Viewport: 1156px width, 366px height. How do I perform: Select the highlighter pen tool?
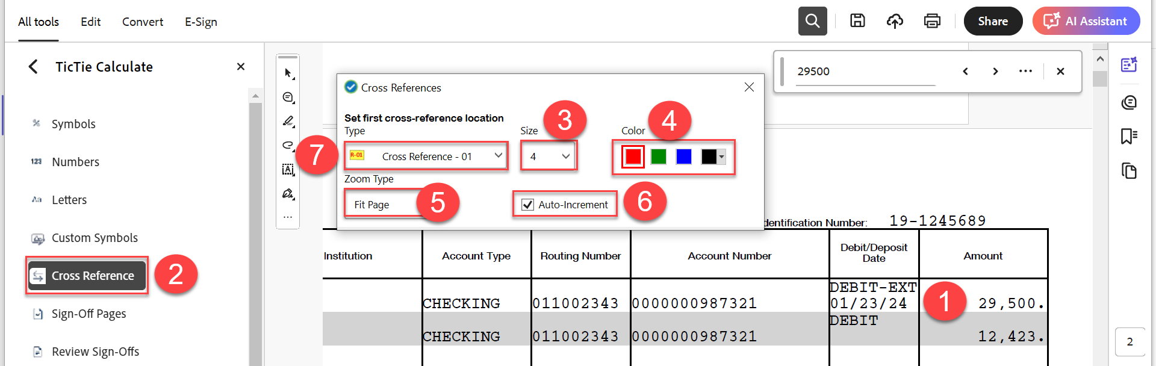click(x=288, y=122)
